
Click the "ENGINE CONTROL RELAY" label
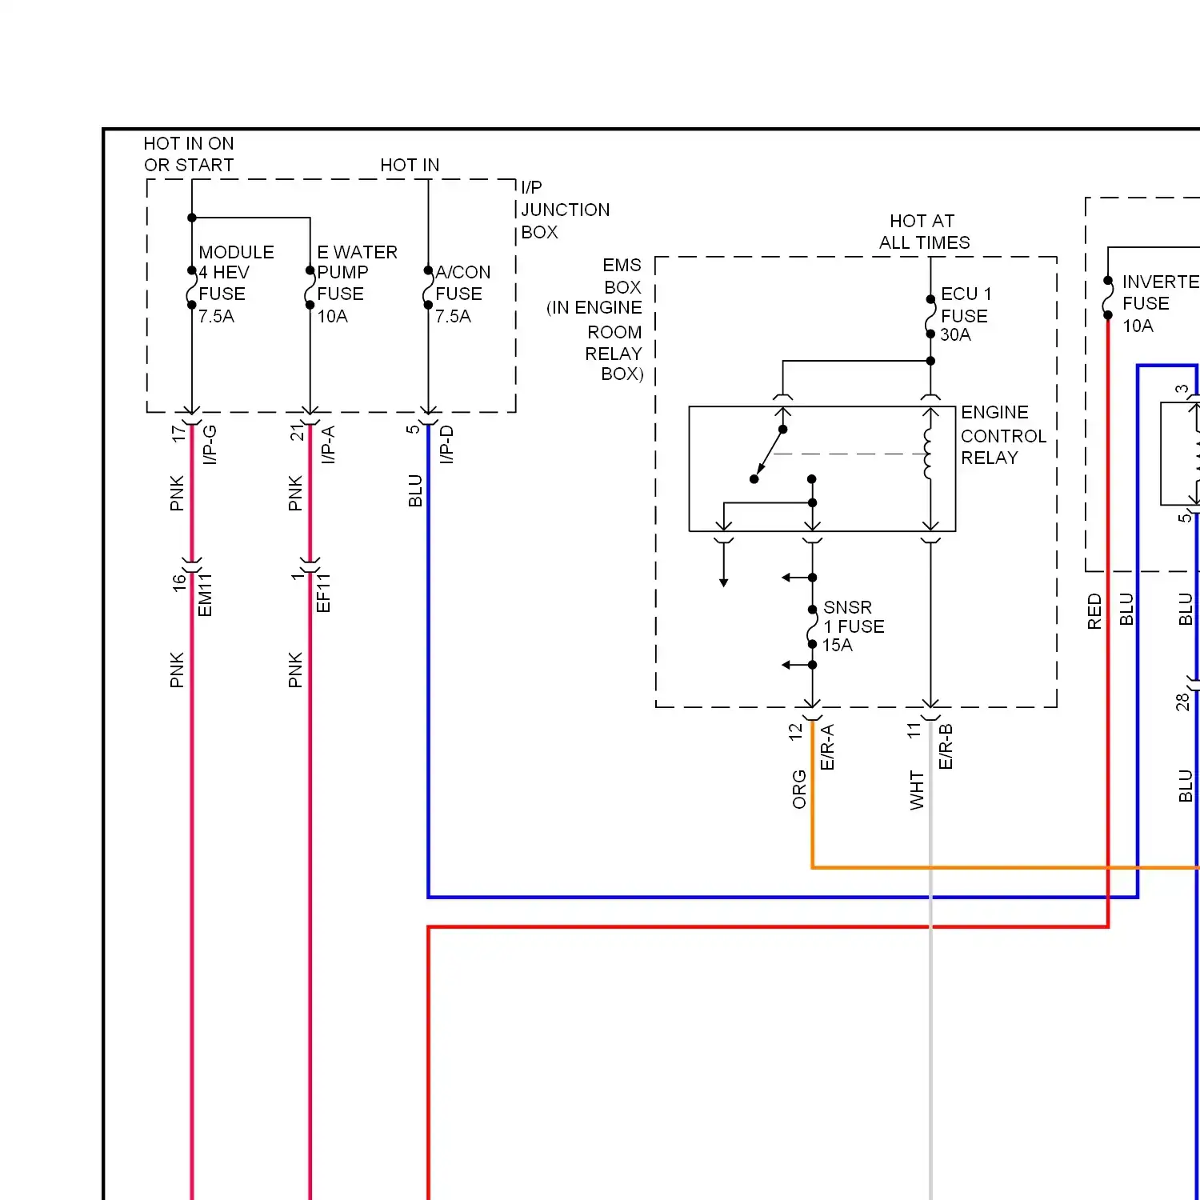coord(1003,435)
